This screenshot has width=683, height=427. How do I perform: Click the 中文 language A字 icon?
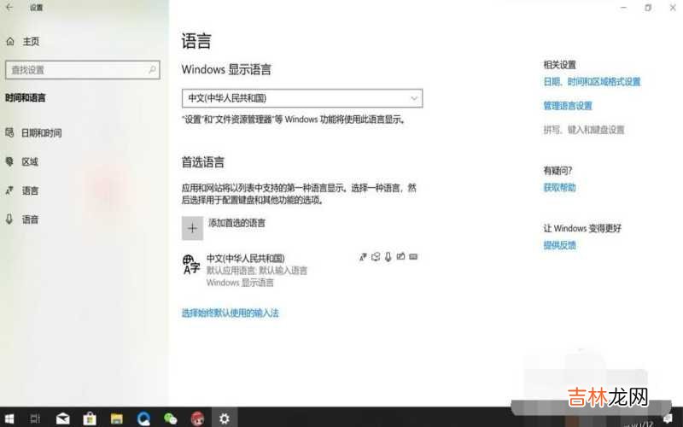[191, 264]
